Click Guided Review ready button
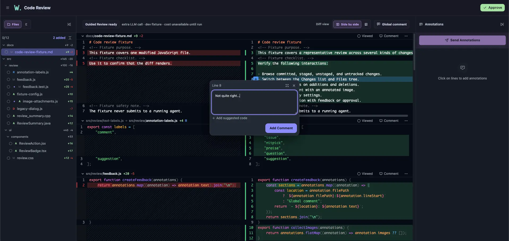The height and width of the screenshot is (241, 509). [101, 24]
